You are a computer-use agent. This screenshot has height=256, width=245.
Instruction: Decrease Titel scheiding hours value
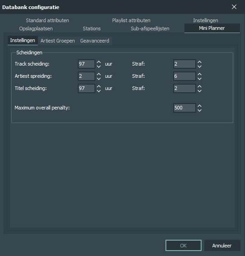99,91
